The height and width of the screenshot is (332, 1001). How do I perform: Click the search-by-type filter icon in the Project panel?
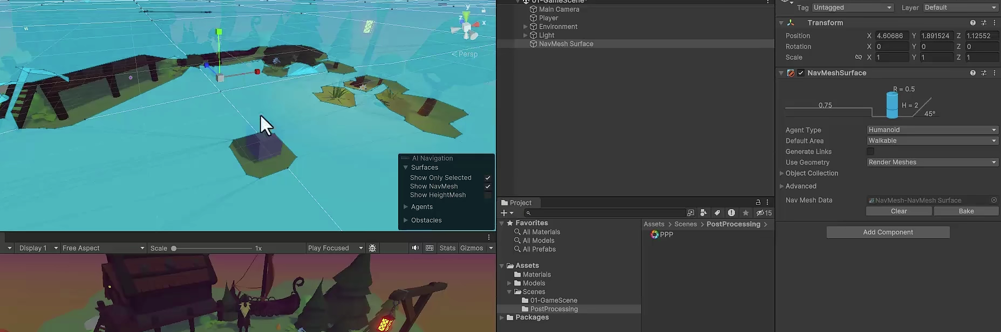coord(703,213)
